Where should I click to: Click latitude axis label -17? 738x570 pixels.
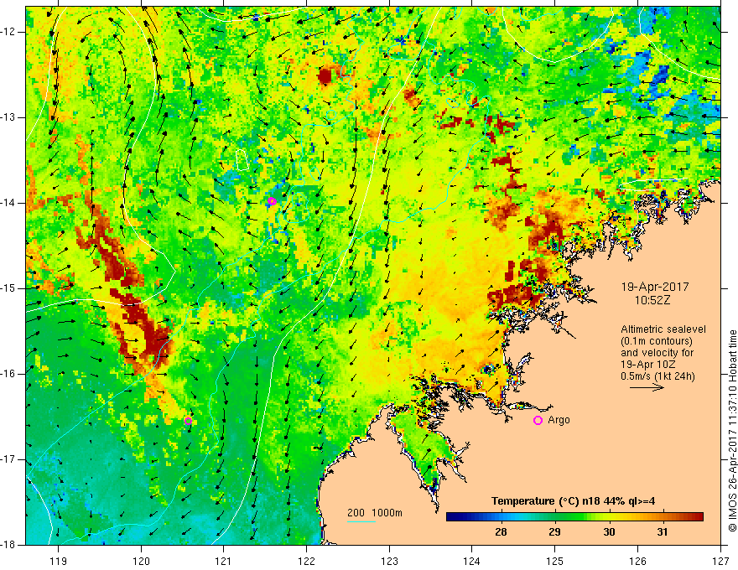9,459
